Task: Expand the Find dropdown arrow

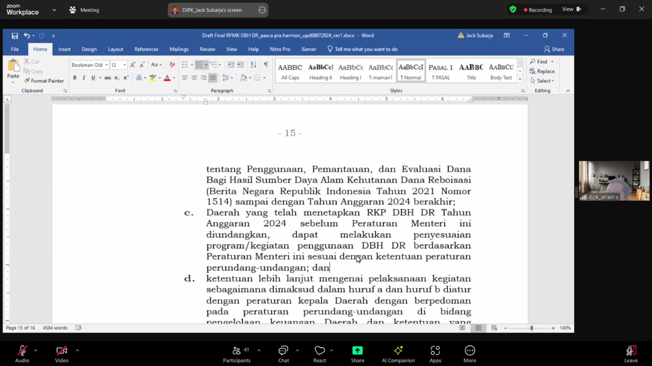Action: coord(552,62)
